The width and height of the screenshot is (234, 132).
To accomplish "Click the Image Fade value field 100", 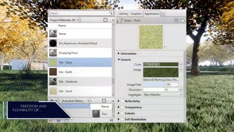I will [172, 85].
